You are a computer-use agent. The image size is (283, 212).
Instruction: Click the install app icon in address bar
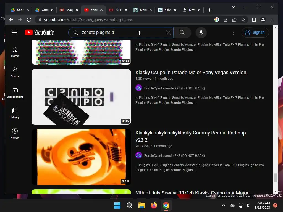coord(226,20)
